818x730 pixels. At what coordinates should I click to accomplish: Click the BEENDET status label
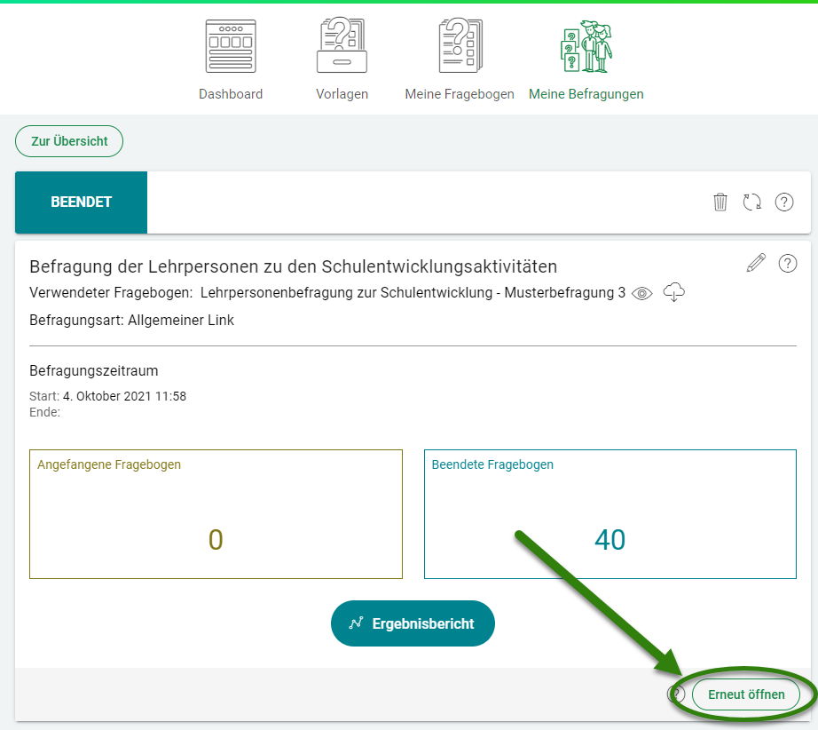pos(81,202)
